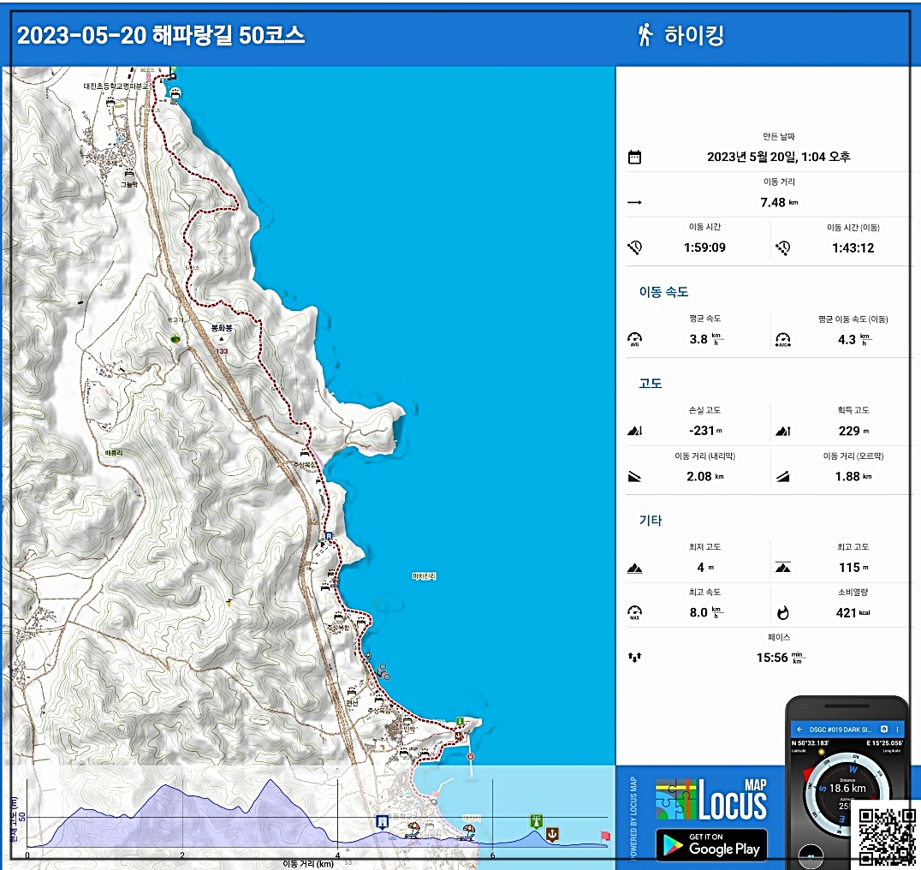Click the green viewpoint marker west of 봉화봉
This screenshot has width=921, height=870.
coord(175,339)
